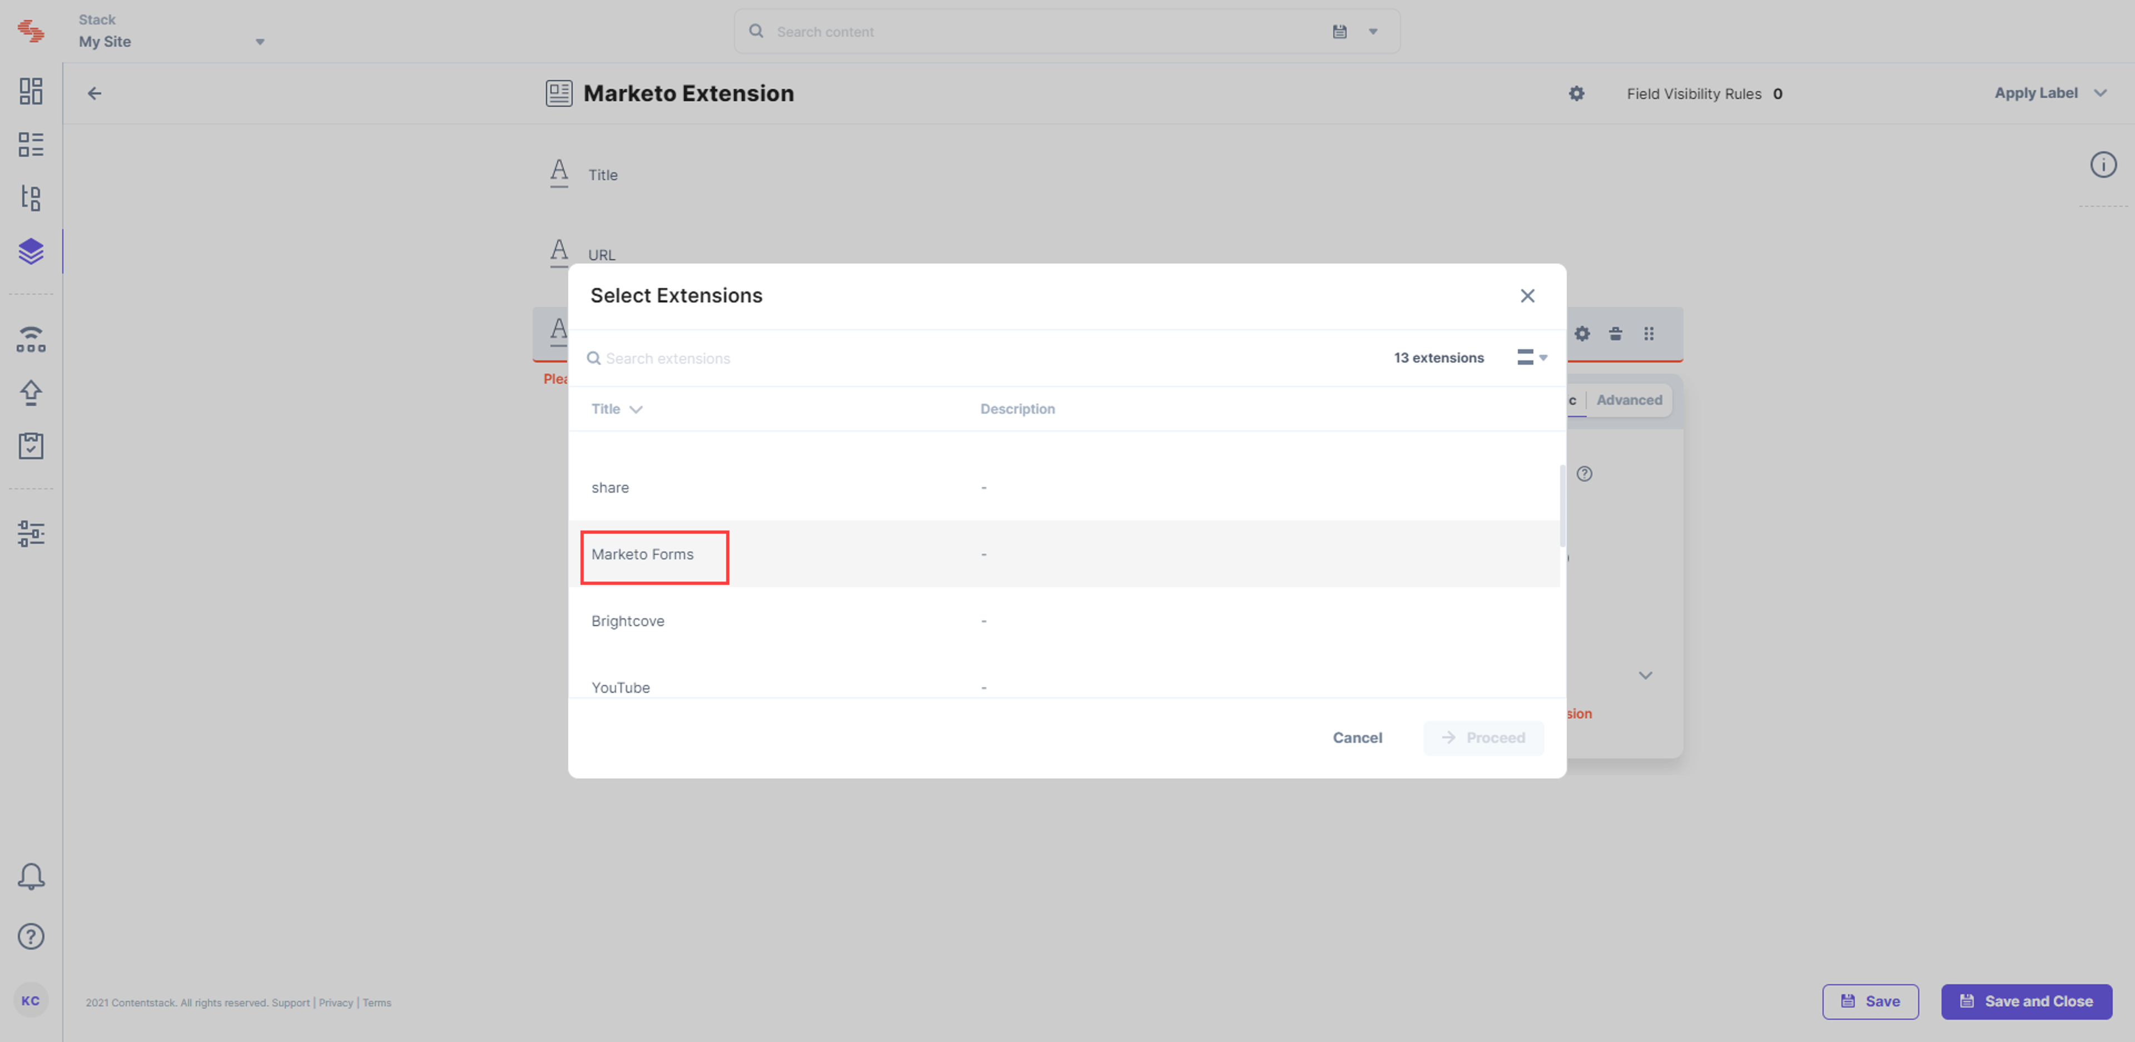Click the saved searches icon in search bar

1339,32
